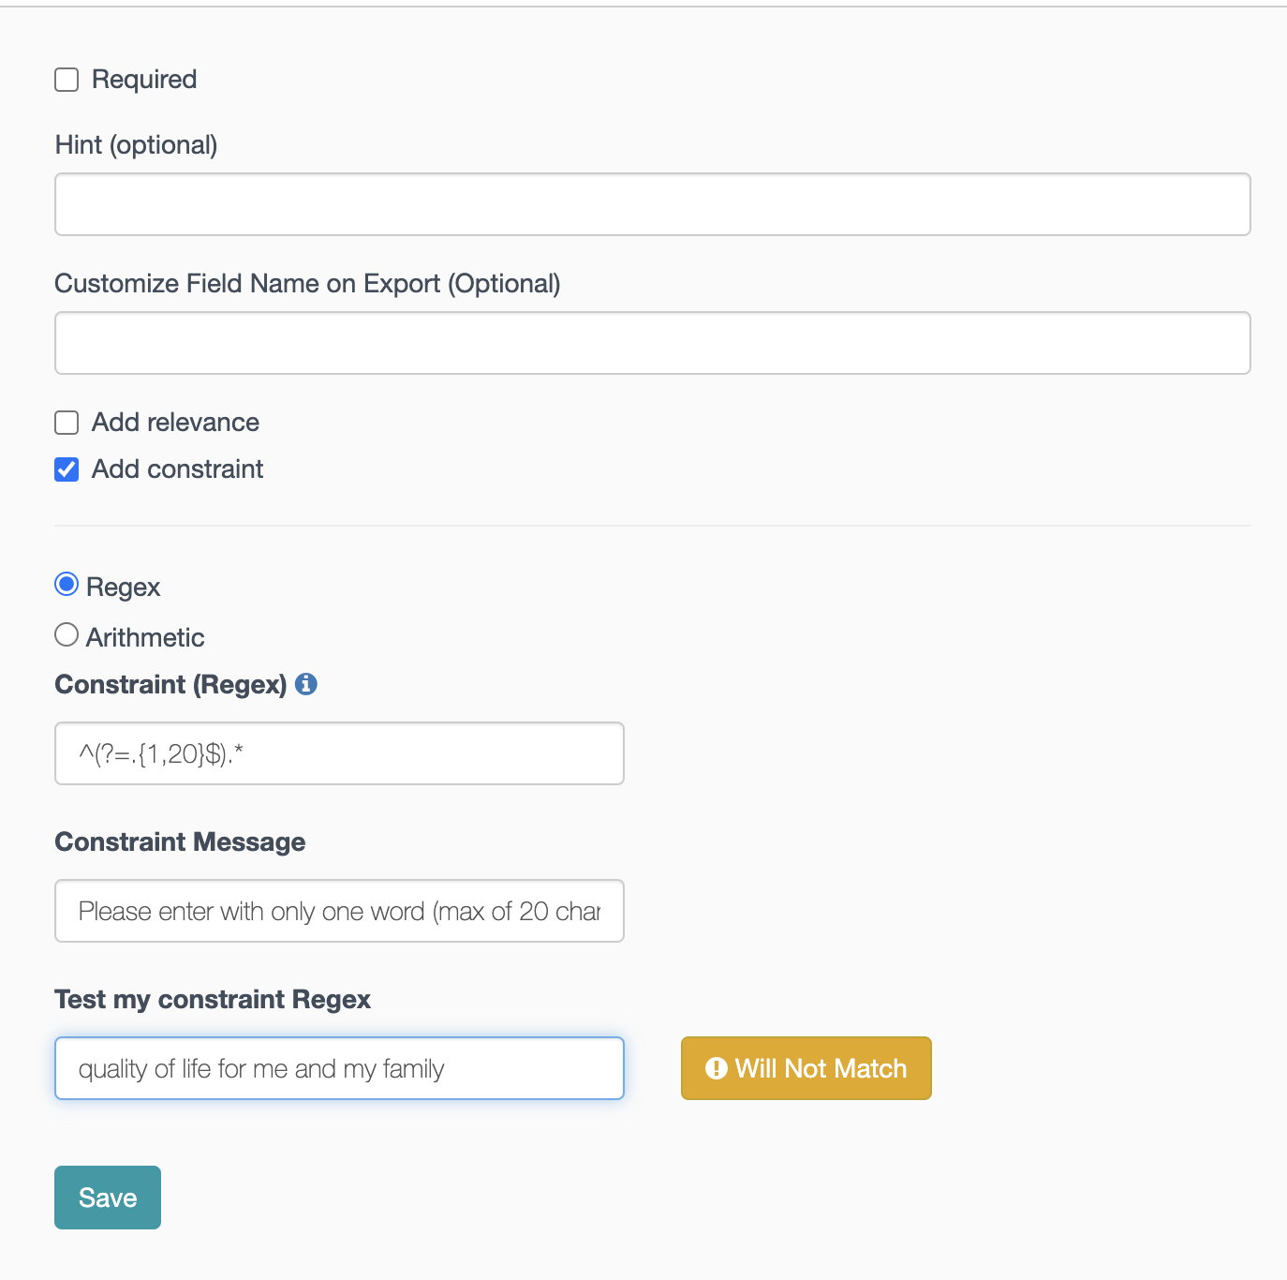Choose the Arithmetic radio option

pos(67,635)
